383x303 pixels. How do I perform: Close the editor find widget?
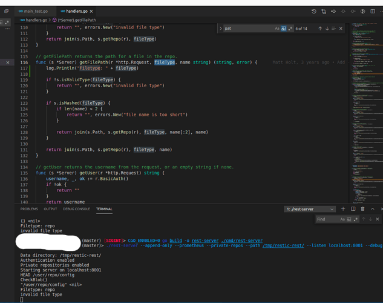pyautogui.click(x=341, y=28)
